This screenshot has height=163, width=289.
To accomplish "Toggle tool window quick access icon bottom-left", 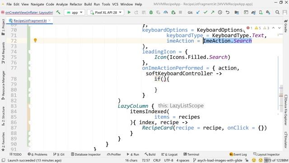I will 3,160.
